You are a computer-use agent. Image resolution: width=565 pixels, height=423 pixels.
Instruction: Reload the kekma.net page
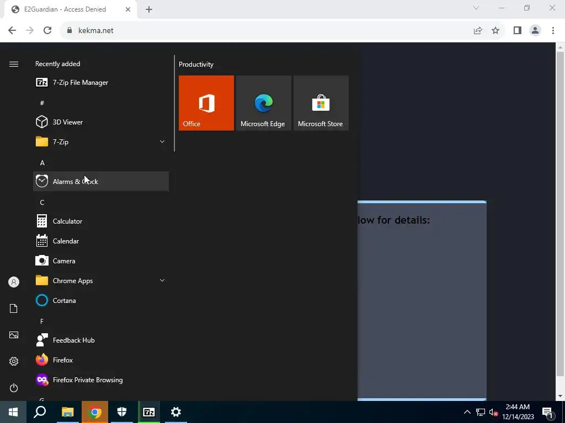pyautogui.click(x=47, y=30)
